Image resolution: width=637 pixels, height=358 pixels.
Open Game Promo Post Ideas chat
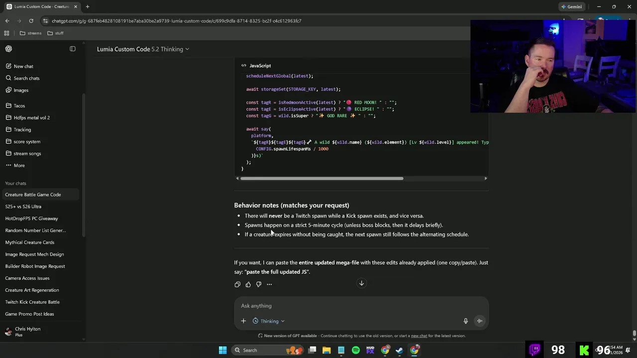29,314
